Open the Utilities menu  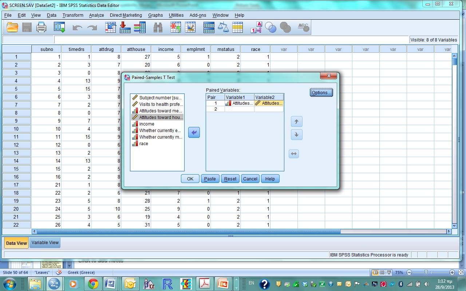[x=176, y=15]
